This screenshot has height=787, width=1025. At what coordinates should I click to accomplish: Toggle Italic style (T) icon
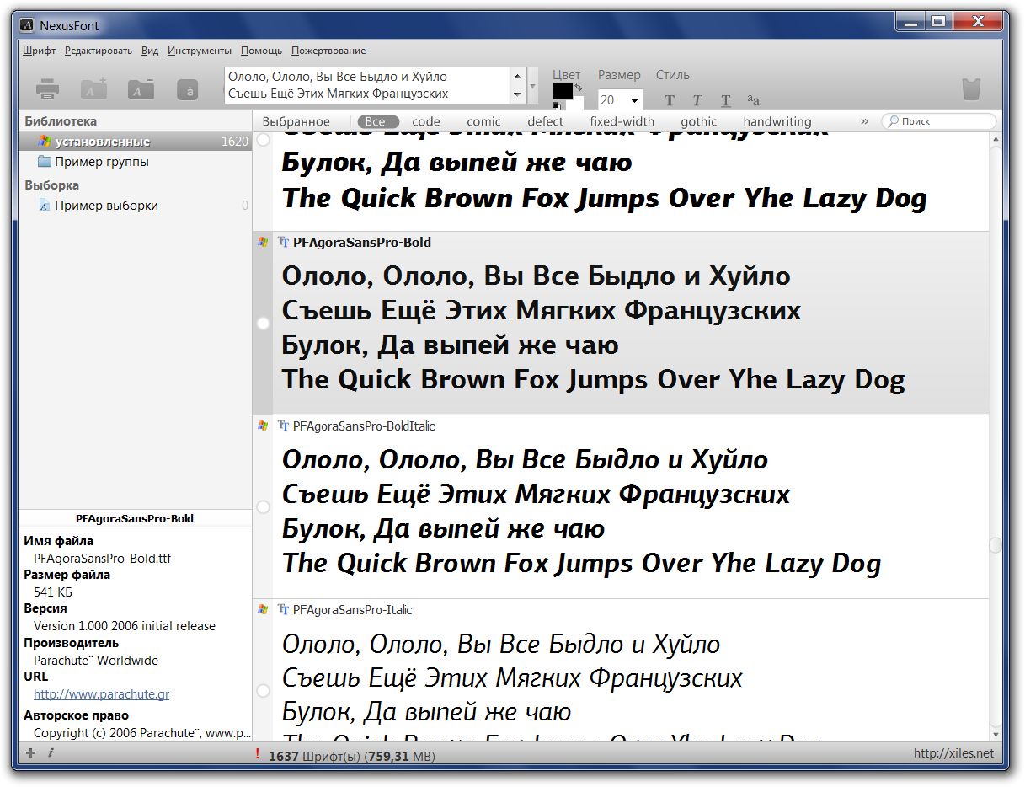pos(697,100)
